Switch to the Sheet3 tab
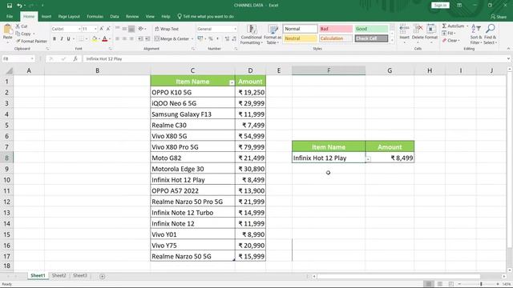The image size is (513, 288). click(x=80, y=275)
